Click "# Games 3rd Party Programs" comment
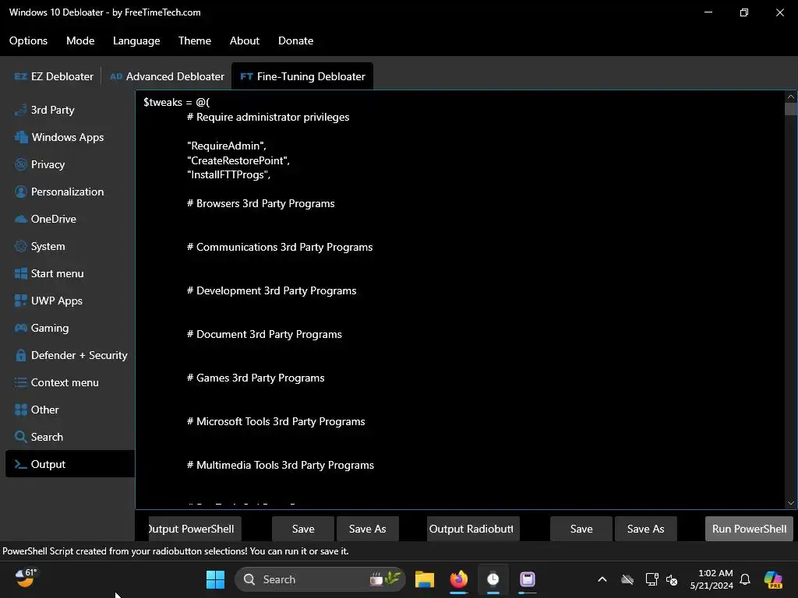 (x=256, y=378)
